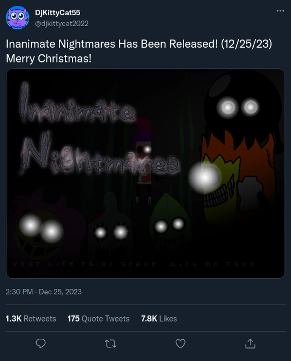This screenshot has width=291, height=361.
Task: Click DjKittyCat55's purple cat profile avatar
Action: tap(17, 17)
